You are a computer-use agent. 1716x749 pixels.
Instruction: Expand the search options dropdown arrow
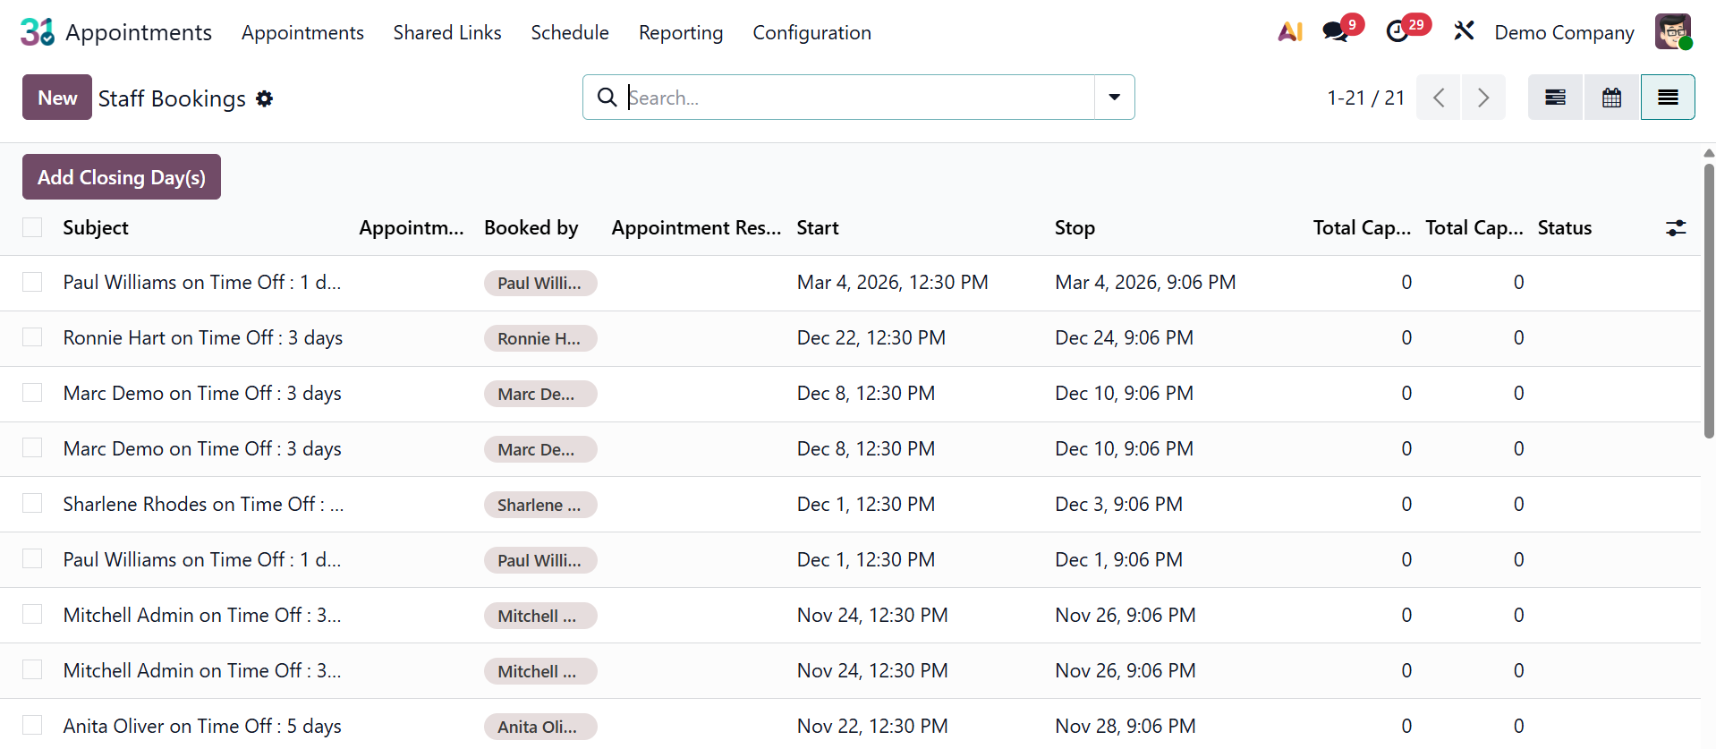1114,98
